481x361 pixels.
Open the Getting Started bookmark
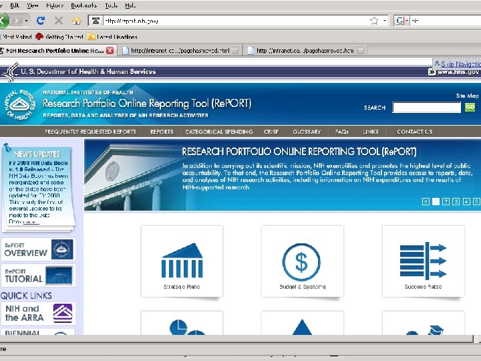click(59, 37)
